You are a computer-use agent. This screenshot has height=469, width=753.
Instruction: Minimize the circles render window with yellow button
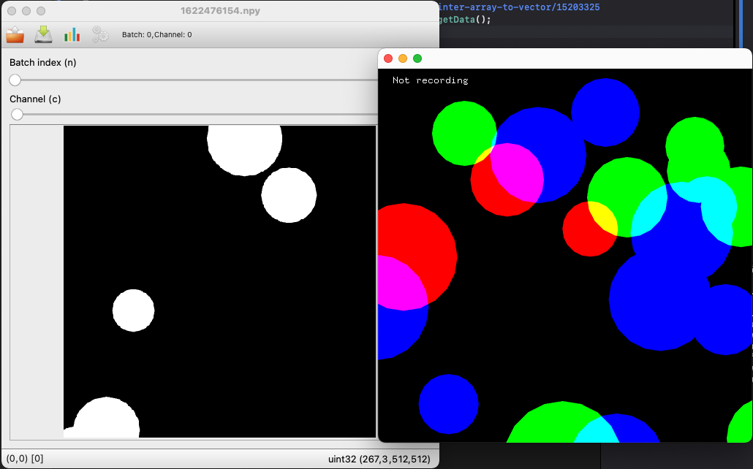pyautogui.click(x=403, y=58)
